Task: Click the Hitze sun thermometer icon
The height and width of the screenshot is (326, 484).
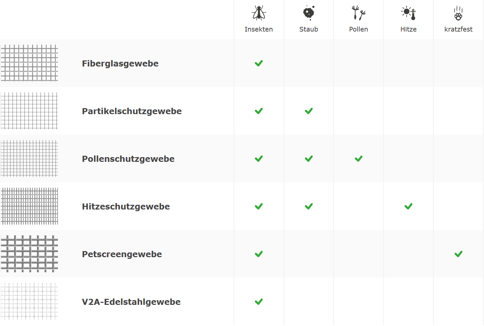Action: 408,13
